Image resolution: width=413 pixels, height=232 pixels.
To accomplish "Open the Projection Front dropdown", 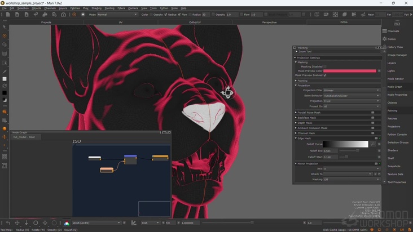I will 352,101.
